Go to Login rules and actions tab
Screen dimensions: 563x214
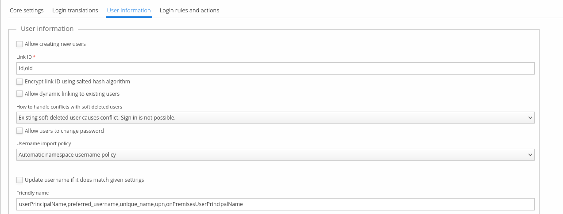[189, 10]
